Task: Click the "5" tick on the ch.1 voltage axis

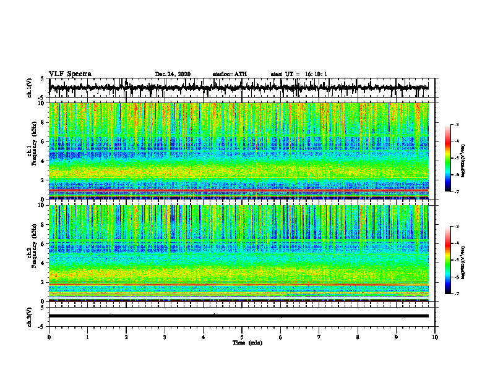Action: pyautogui.click(x=43, y=79)
